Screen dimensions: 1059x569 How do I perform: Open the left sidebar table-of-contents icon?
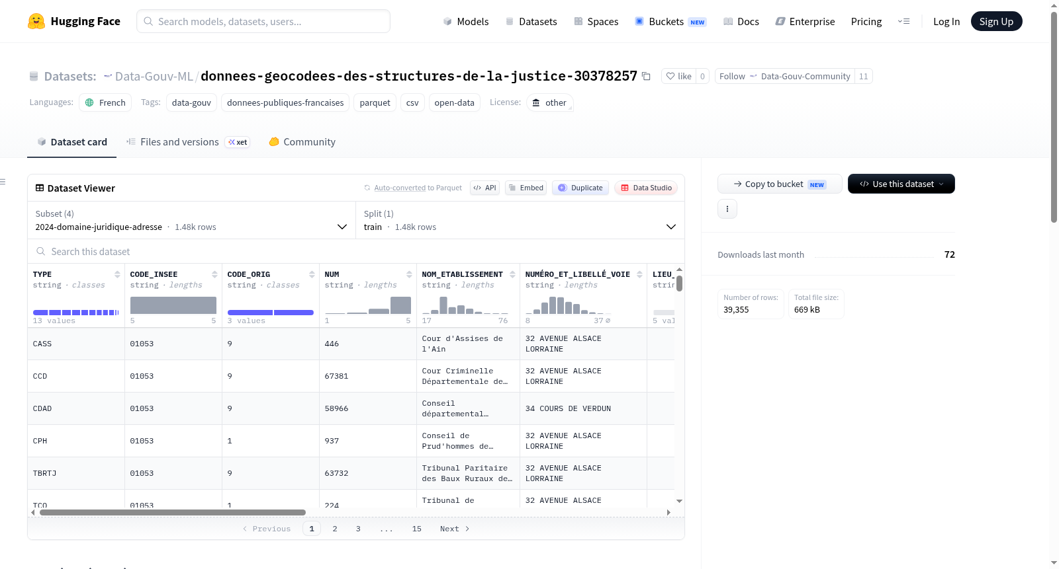click(3, 182)
